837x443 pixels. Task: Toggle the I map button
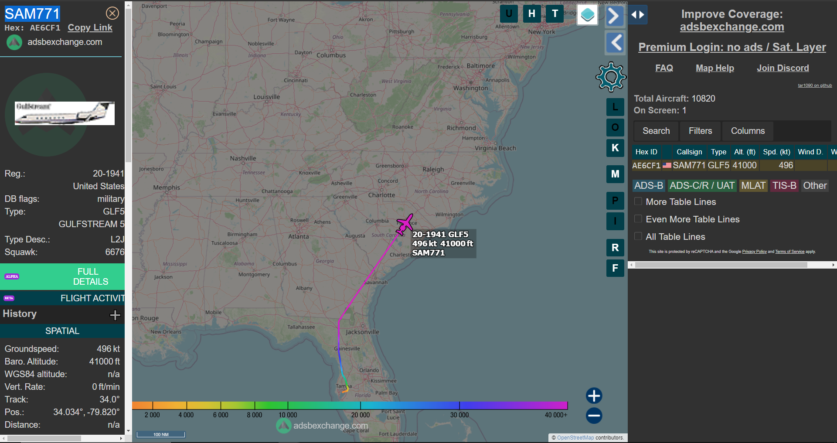[615, 221]
